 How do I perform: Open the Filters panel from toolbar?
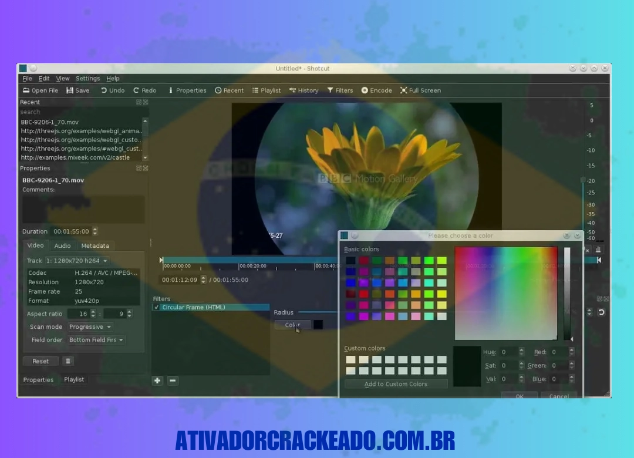(x=340, y=90)
